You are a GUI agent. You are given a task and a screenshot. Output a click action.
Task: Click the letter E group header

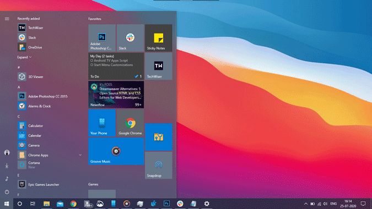pyautogui.click(x=19, y=175)
